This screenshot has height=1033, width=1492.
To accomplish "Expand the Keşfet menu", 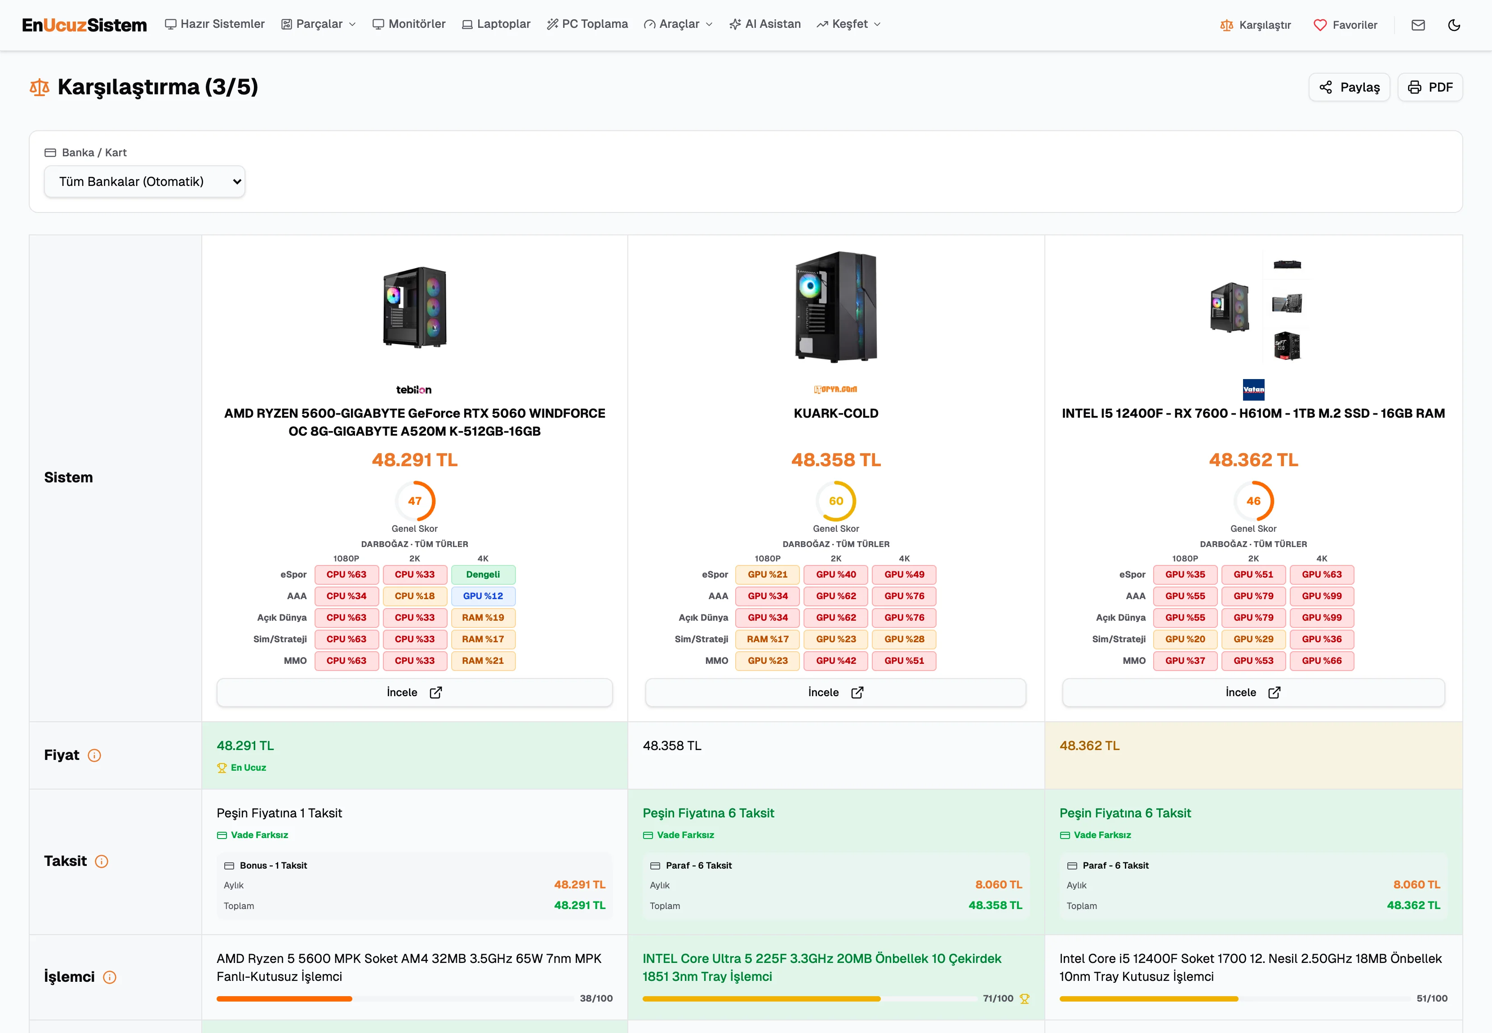I will click(x=849, y=24).
